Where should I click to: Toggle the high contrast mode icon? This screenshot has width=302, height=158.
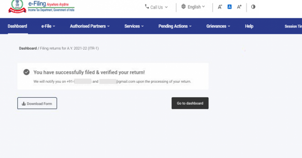coord(253,7)
